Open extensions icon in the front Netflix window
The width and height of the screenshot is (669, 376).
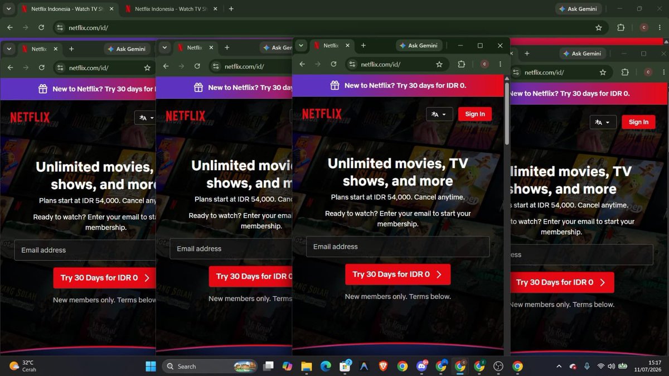pos(462,64)
